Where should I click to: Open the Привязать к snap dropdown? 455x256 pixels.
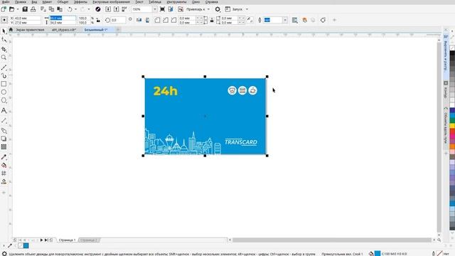[x=208, y=9]
